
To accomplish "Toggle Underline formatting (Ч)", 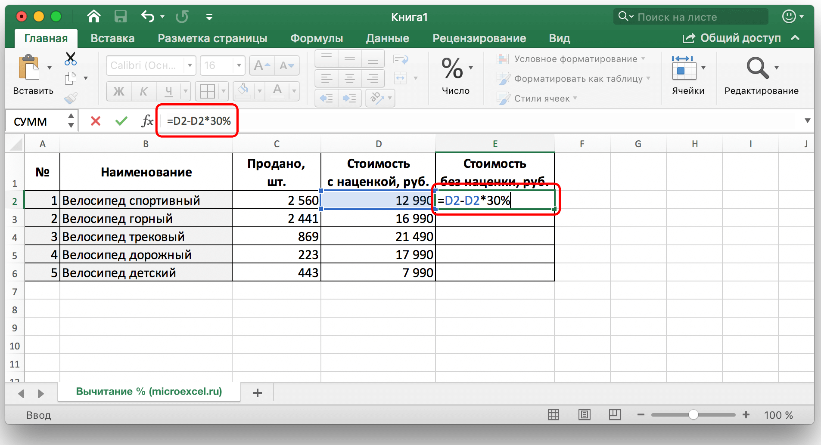I will coord(168,91).
